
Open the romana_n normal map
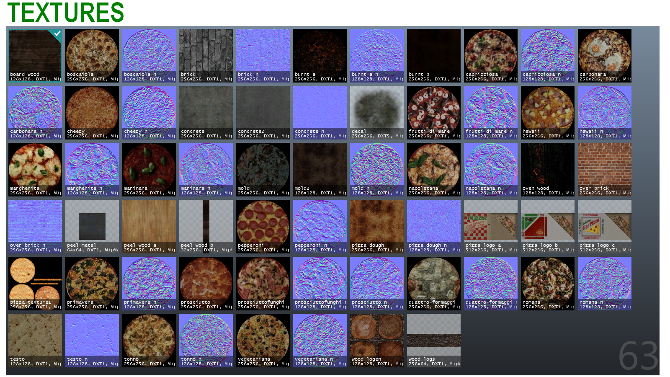(x=605, y=284)
